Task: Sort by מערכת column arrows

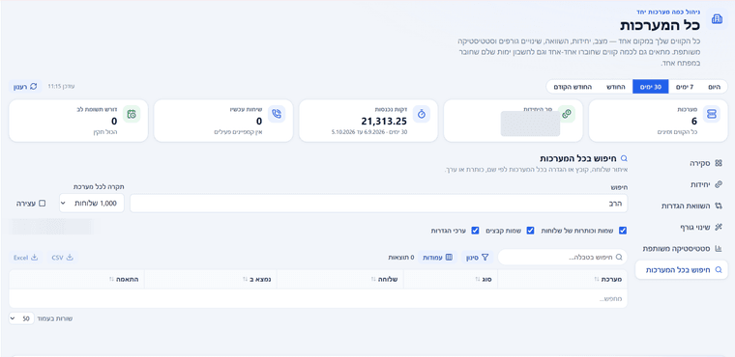Action: [597, 280]
